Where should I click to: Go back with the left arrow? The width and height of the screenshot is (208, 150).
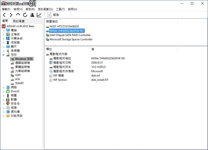4,15
